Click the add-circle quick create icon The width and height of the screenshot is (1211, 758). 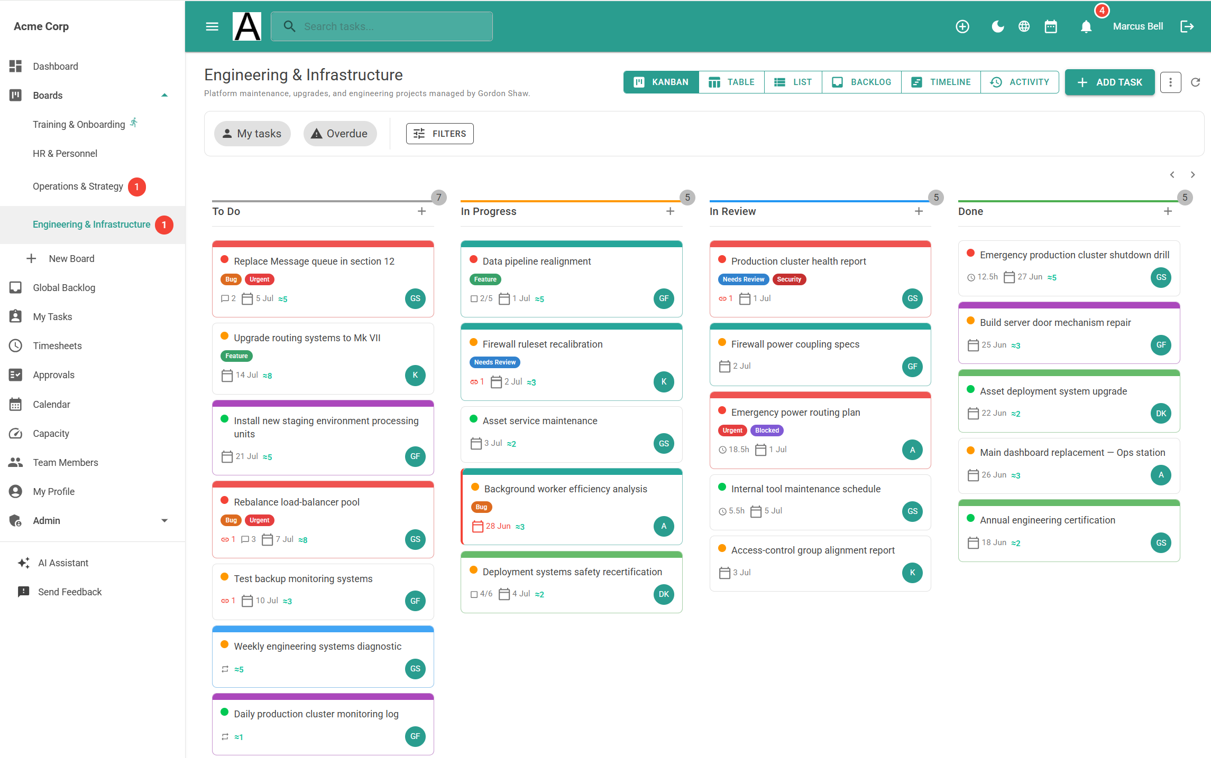[962, 26]
